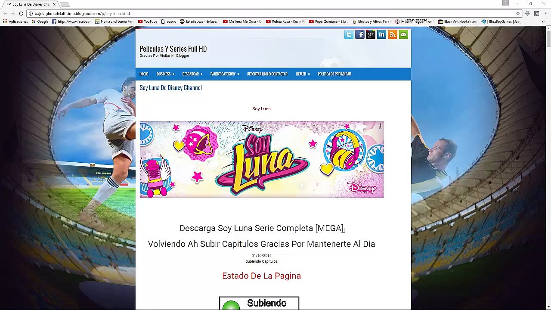Image resolution: width=551 pixels, height=310 pixels.
Task: Open the blog's Facebook icon
Action: tap(360, 34)
